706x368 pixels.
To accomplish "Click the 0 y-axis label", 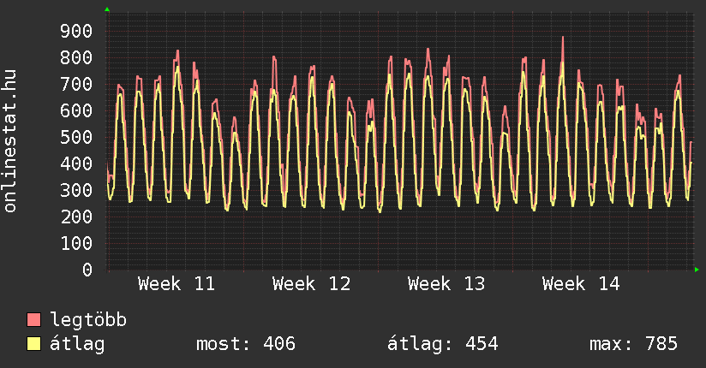I will (x=87, y=270).
